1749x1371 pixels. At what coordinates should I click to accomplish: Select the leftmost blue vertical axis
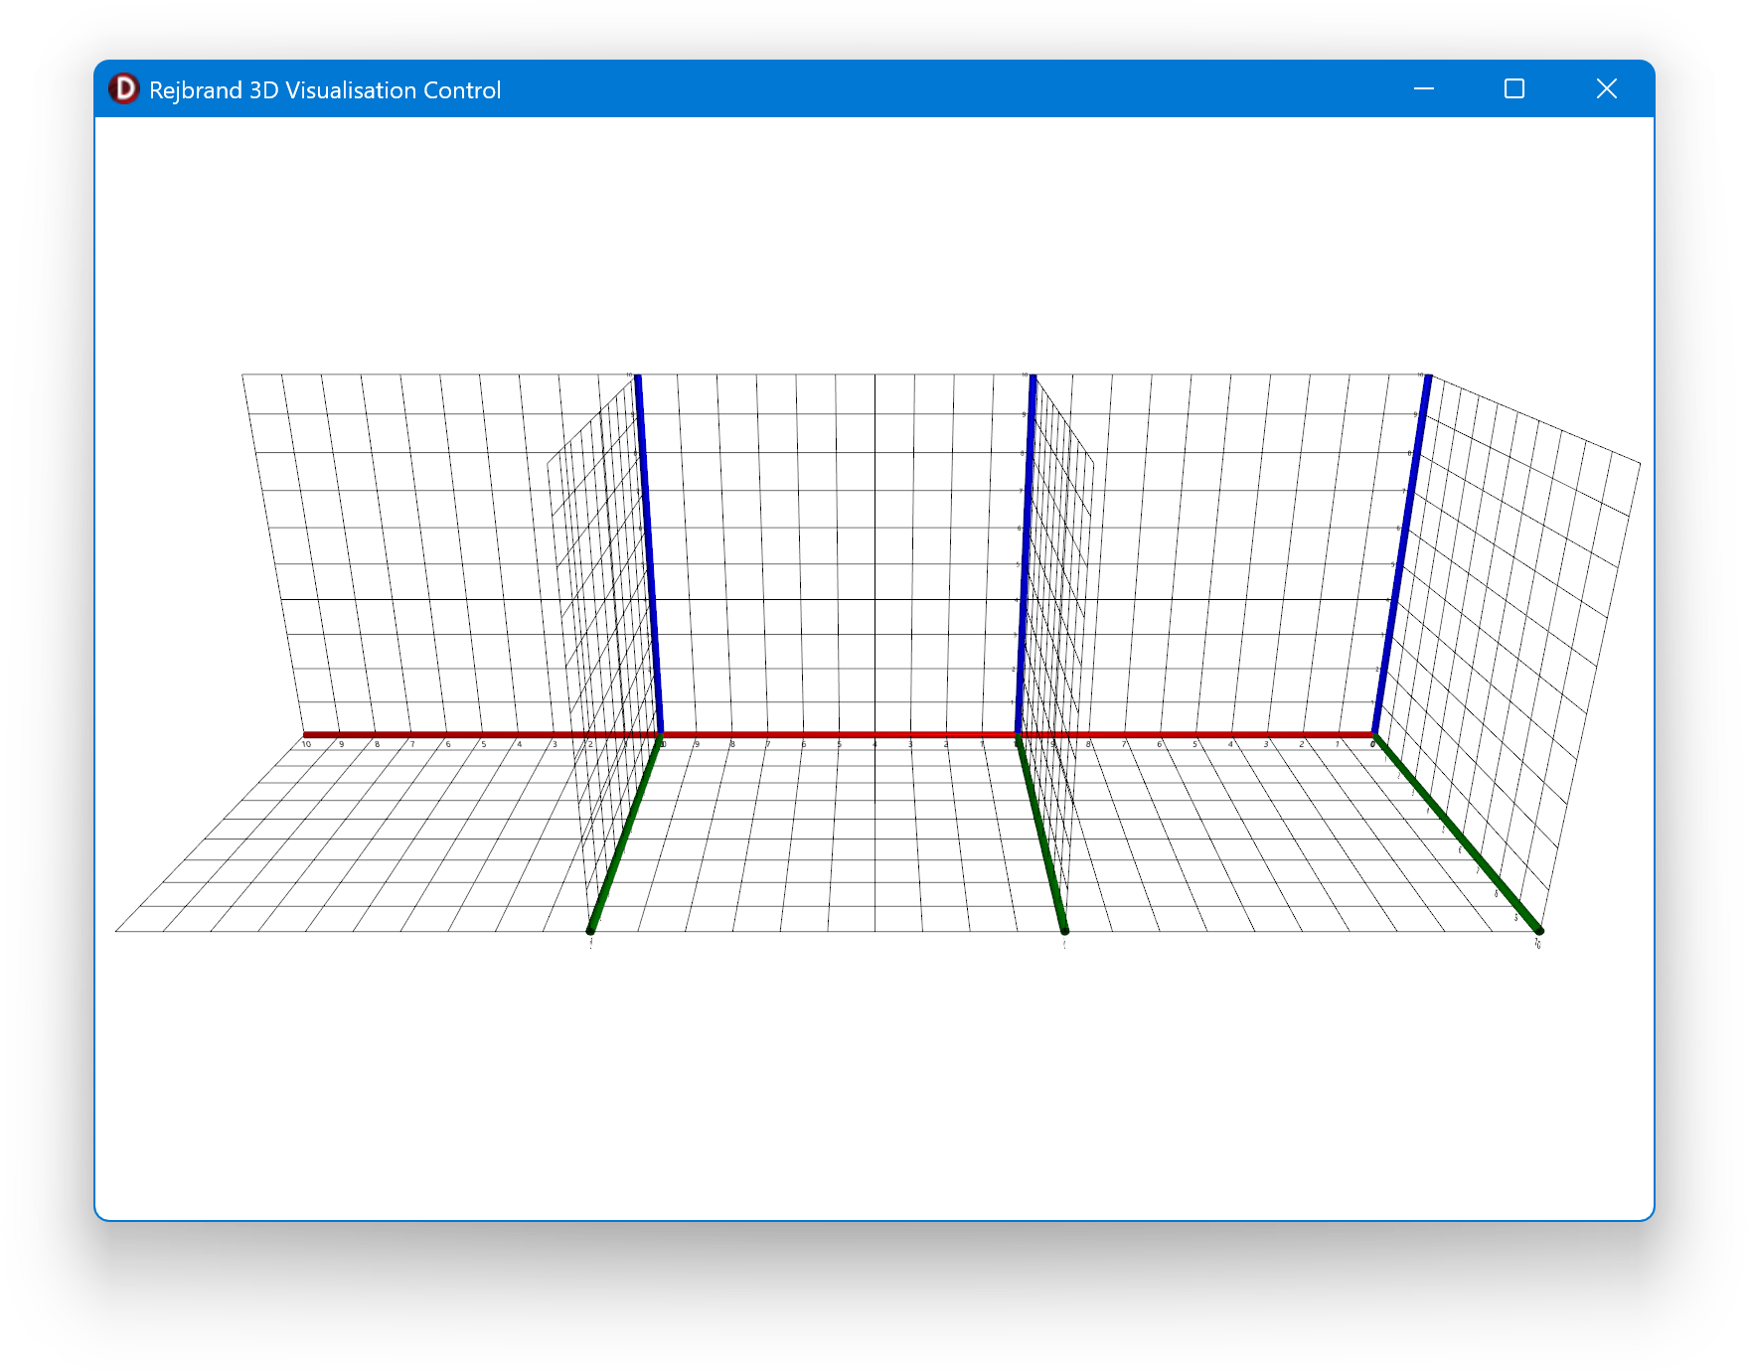(x=649, y=556)
